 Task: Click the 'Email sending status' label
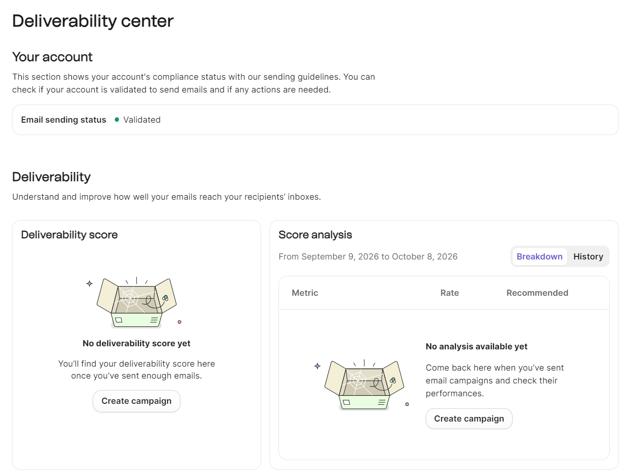[x=64, y=120]
